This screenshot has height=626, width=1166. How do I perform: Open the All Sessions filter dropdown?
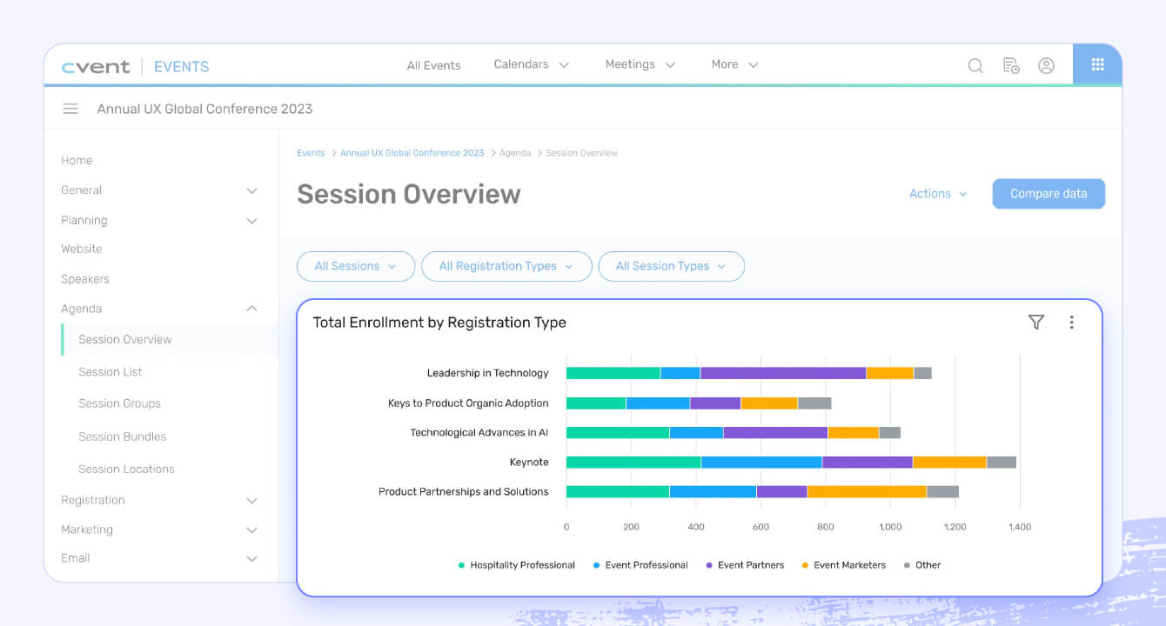point(356,266)
